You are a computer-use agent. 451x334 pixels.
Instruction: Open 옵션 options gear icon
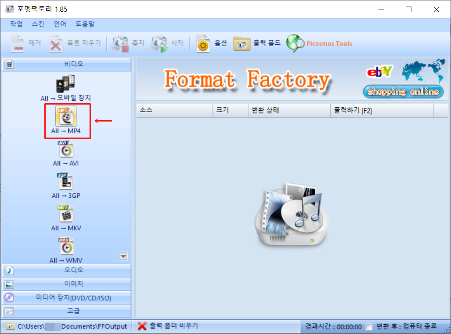(203, 44)
